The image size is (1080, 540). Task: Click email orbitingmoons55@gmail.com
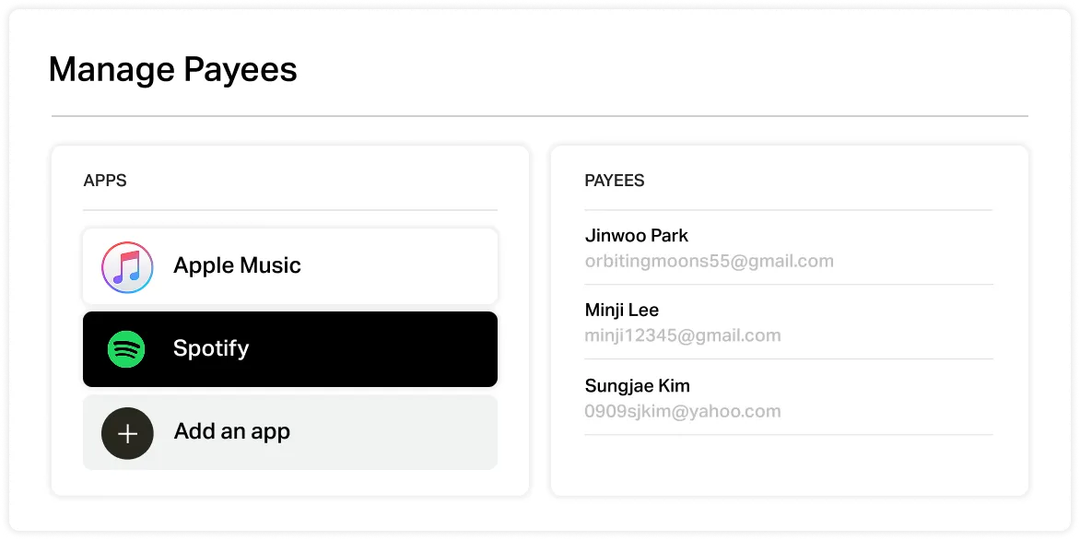click(x=709, y=261)
